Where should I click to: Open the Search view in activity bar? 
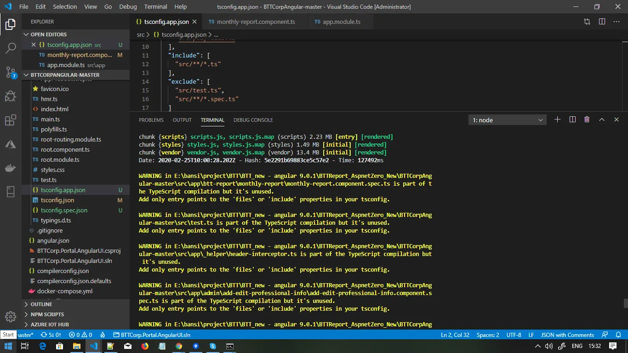pyautogui.click(x=11, y=48)
